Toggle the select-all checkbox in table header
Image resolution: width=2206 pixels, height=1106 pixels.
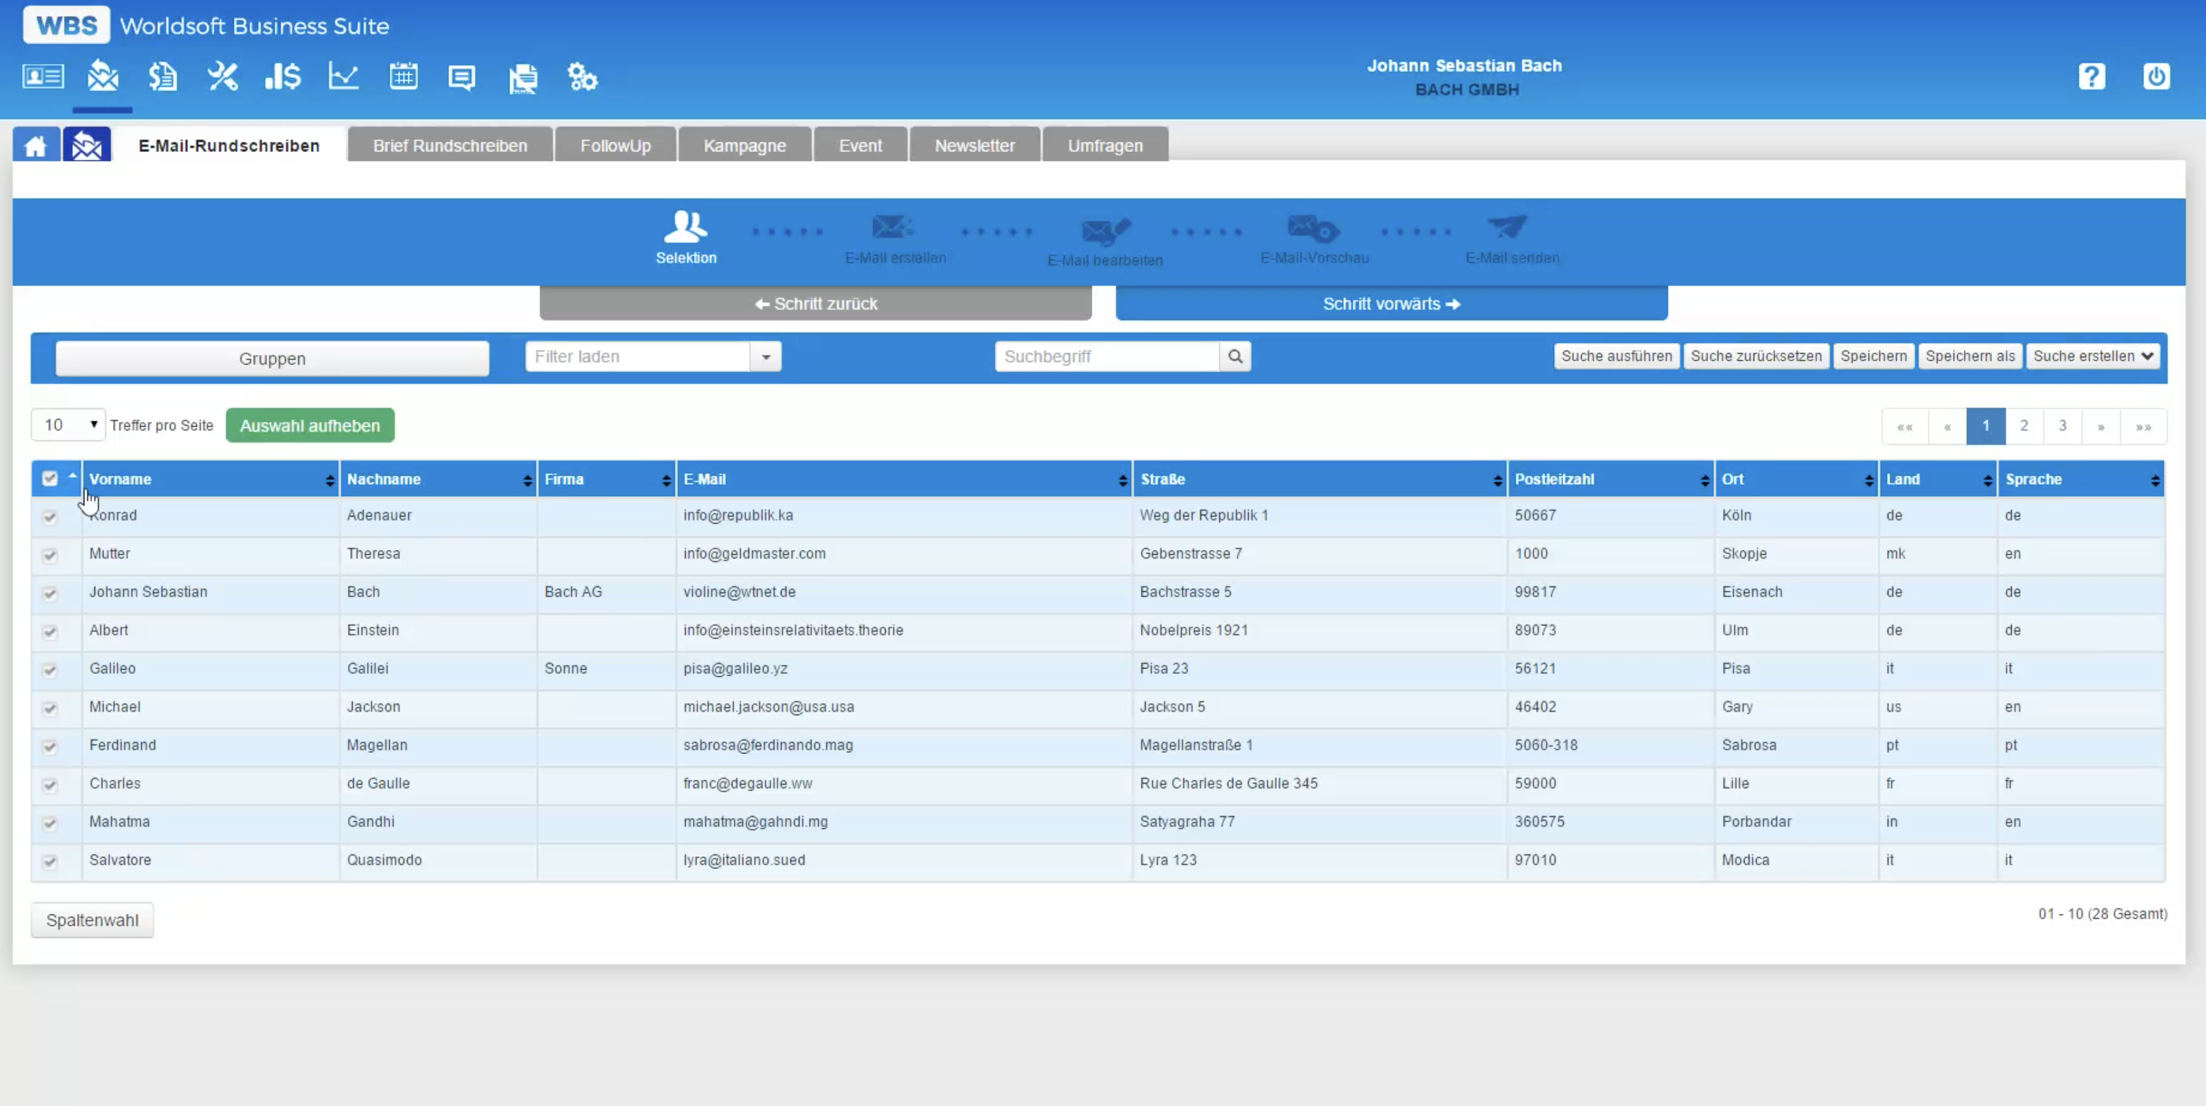coord(50,478)
